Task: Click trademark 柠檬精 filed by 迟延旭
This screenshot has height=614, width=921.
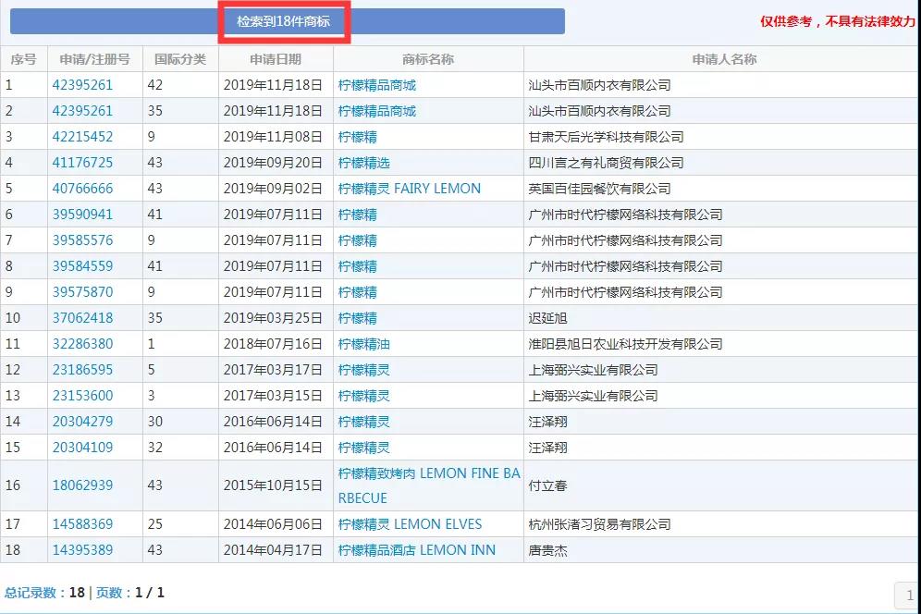Action: [357, 318]
